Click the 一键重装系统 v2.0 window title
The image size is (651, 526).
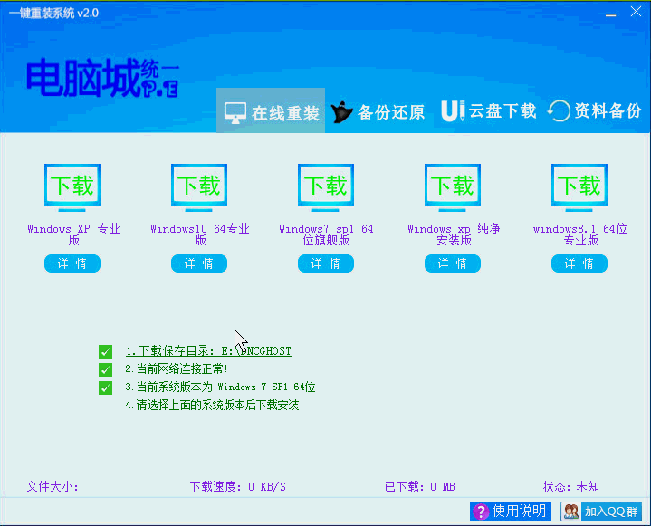(x=53, y=13)
